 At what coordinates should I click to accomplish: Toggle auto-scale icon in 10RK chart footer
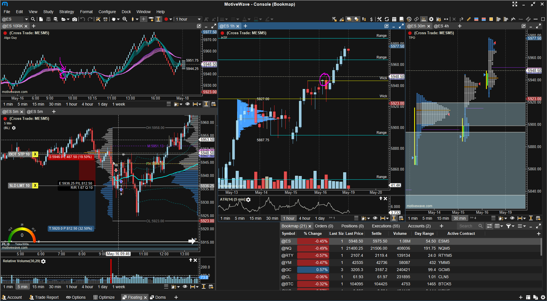(x=206, y=104)
